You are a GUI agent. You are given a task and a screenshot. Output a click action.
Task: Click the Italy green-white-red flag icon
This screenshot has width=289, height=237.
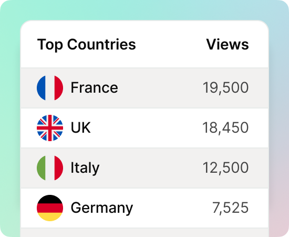click(x=50, y=167)
